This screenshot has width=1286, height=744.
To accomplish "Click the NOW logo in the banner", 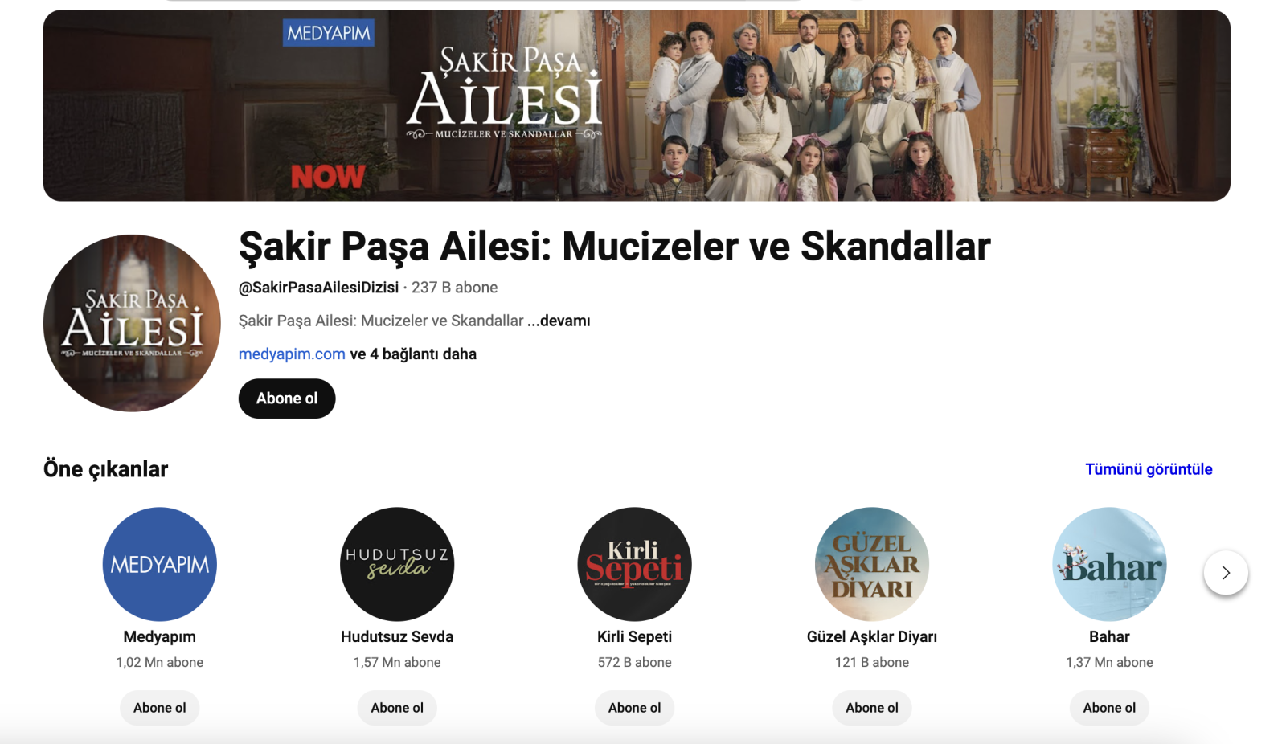I will pos(328,176).
